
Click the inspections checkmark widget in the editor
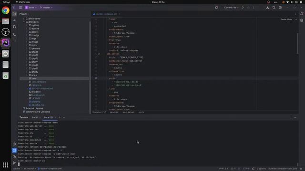[x=296, y=19]
